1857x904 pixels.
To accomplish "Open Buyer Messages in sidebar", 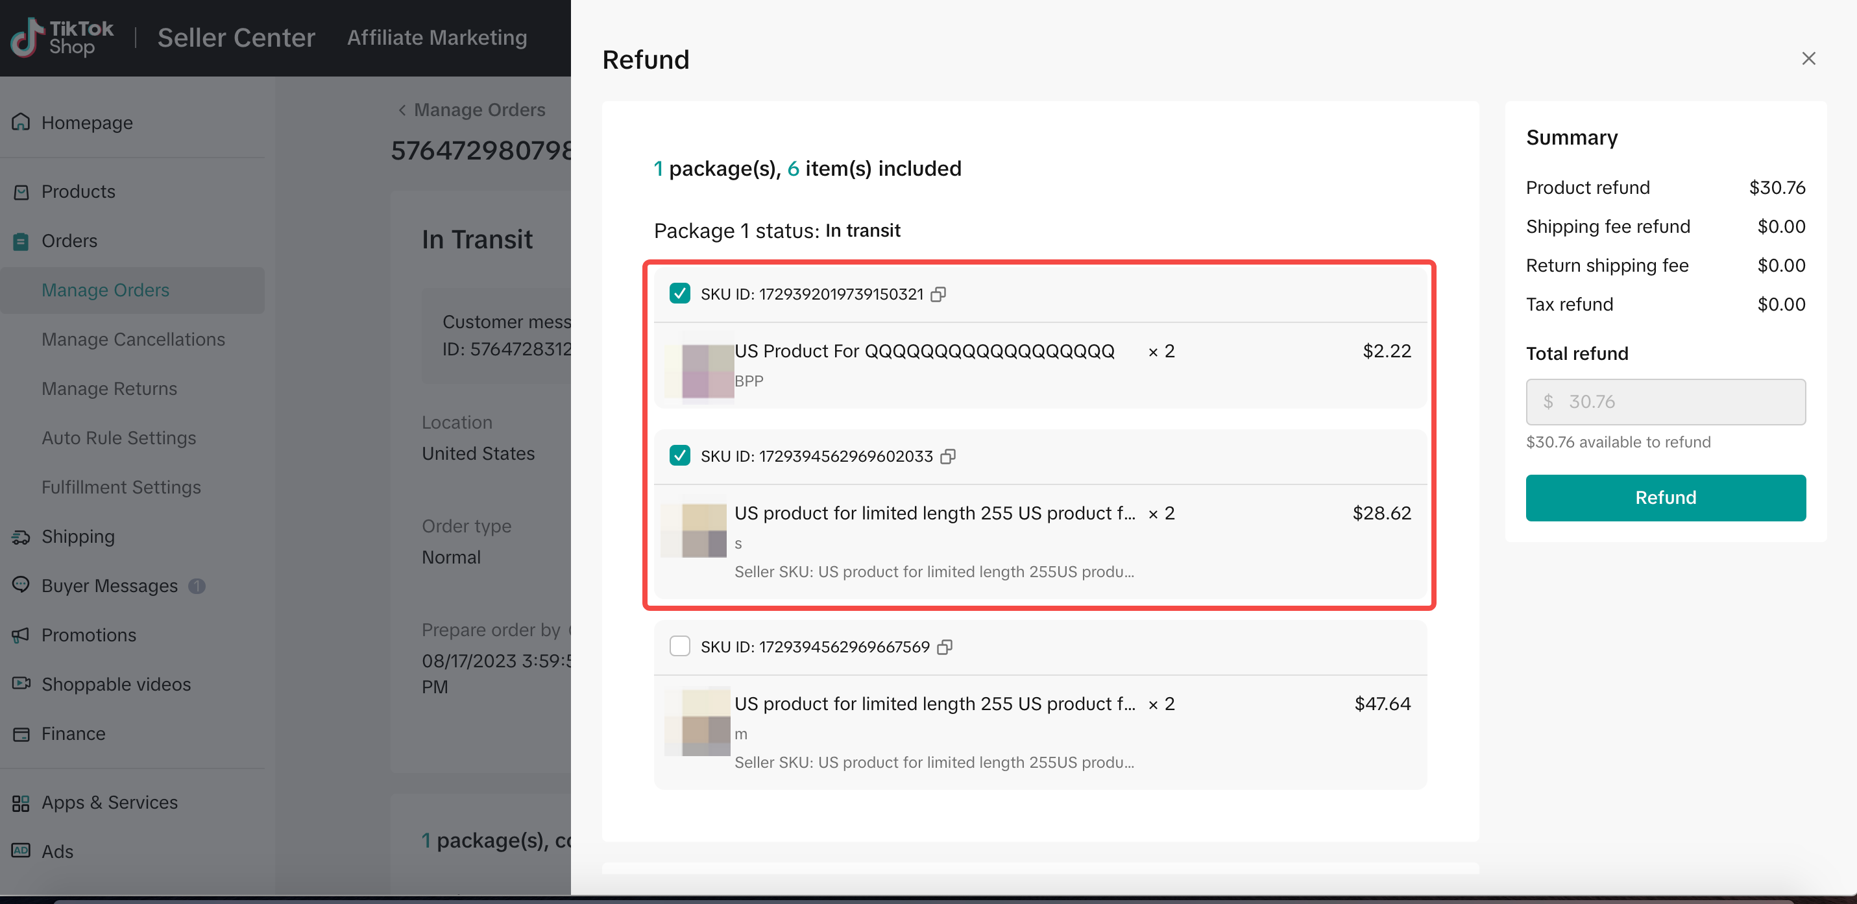I will [x=109, y=586].
